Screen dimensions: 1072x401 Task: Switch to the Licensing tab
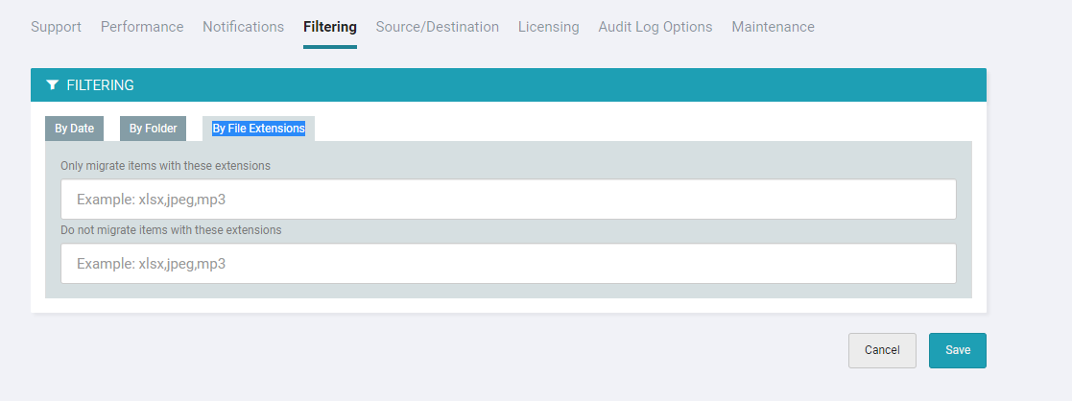pyautogui.click(x=548, y=27)
